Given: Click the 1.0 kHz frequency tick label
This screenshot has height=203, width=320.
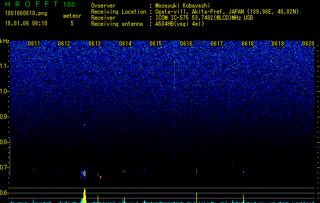Looking at the screenshot, I should pyautogui.click(x=4, y=91).
